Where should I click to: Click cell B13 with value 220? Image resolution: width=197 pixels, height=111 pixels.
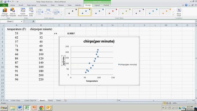41,80
